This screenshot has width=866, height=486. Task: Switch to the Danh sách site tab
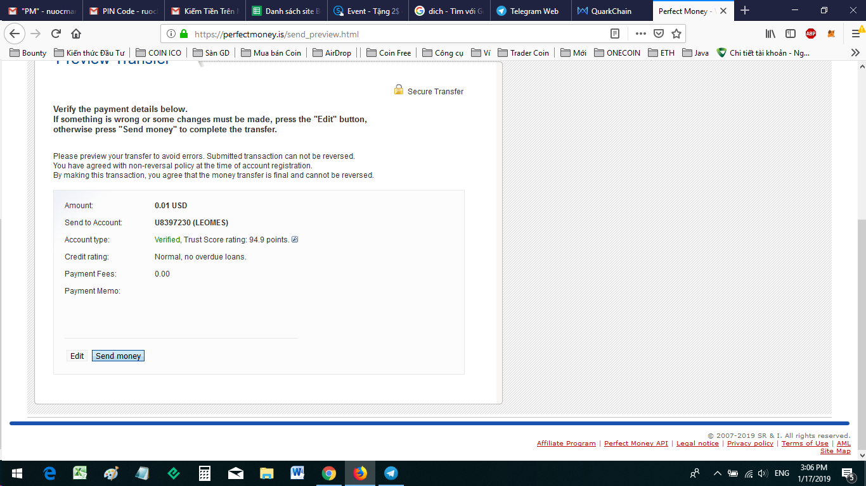(287, 11)
